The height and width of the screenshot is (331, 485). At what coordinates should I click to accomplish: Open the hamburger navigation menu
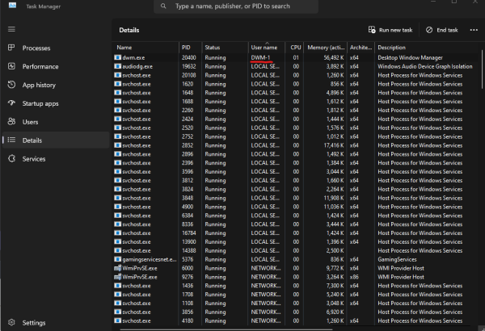(x=11, y=29)
